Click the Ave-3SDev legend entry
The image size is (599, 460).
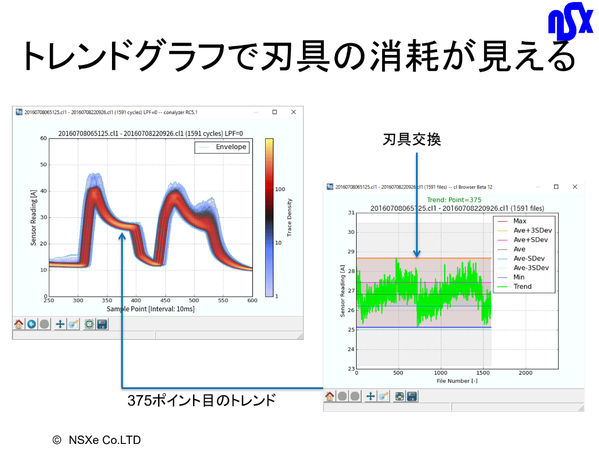[522, 268]
